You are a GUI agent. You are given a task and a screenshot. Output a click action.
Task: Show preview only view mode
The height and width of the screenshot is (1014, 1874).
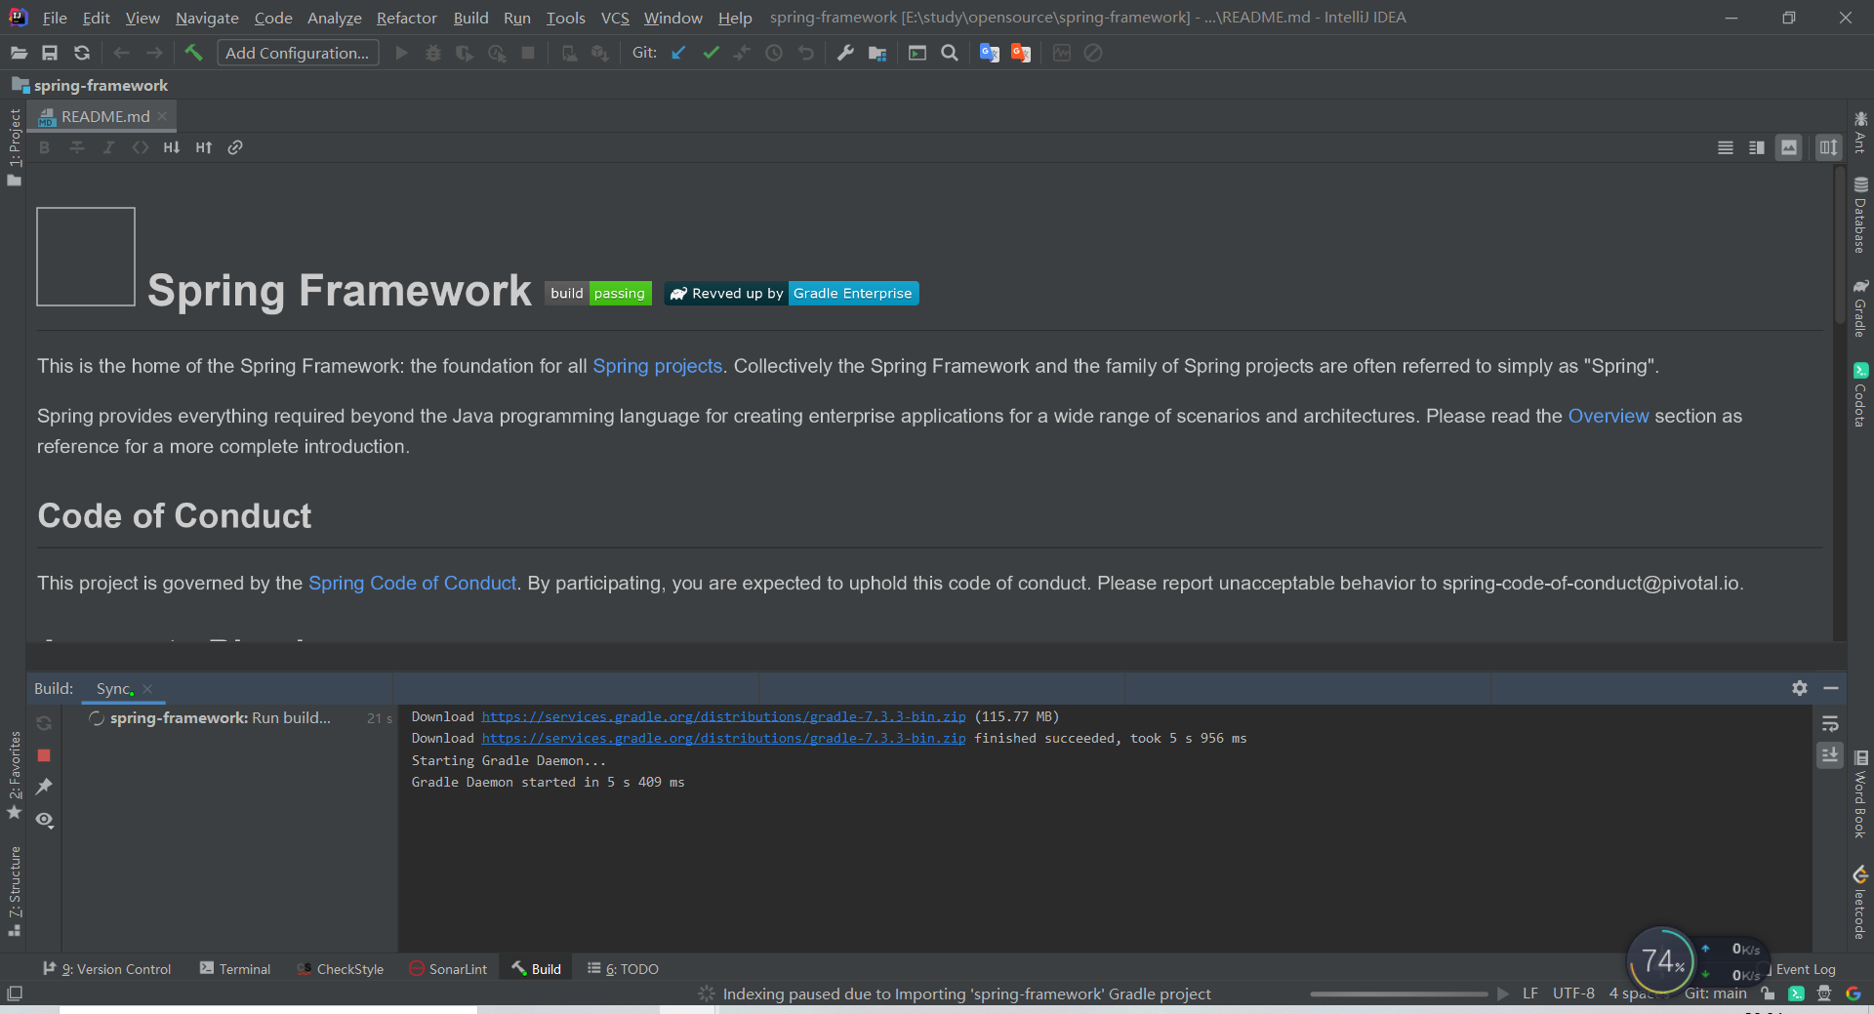(x=1789, y=147)
